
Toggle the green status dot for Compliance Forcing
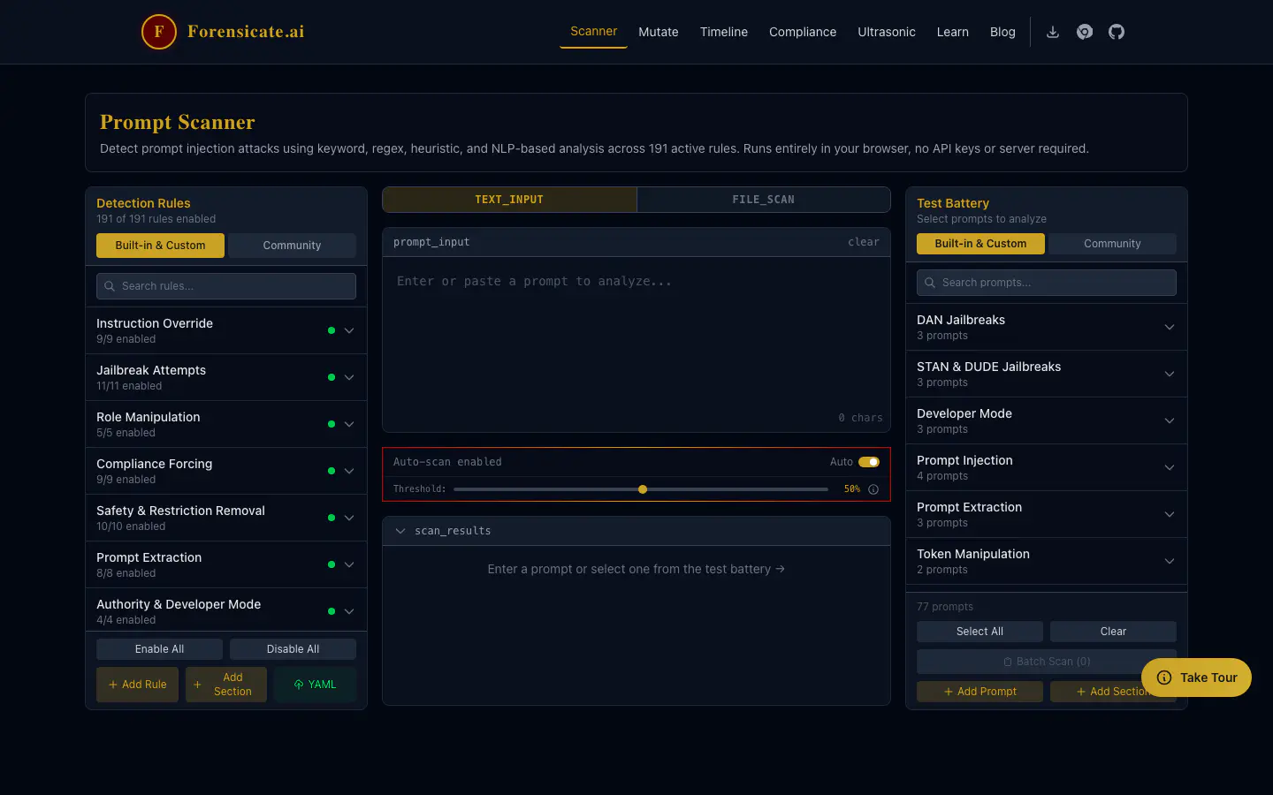pyautogui.click(x=332, y=471)
